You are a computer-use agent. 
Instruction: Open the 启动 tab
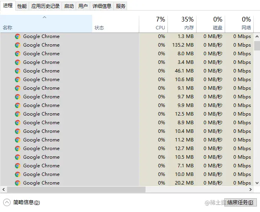coord(69,6)
